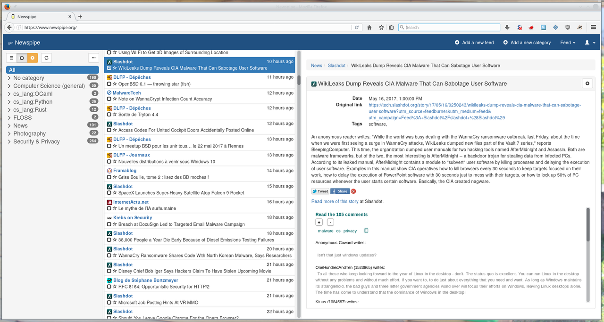Uncheck read mark on WikiLeaks Dump article
604x322 pixels.
[x=109, y=68]
